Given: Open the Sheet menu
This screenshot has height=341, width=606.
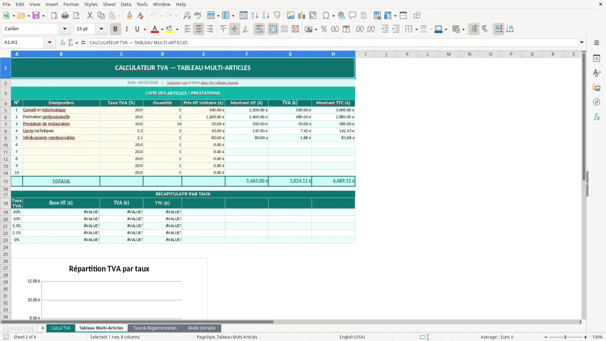Looking at the screenshot, I should click(109, 4).
